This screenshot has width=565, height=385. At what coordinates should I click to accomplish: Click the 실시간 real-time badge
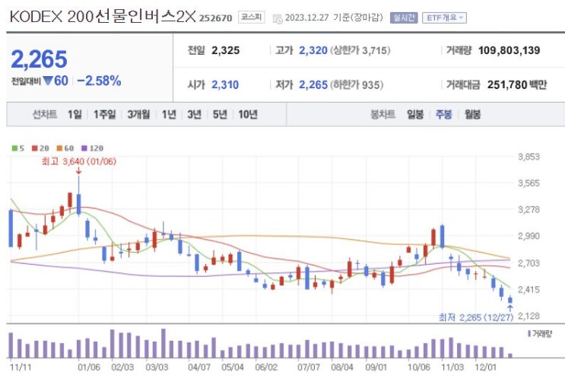[x=403, y=17]
